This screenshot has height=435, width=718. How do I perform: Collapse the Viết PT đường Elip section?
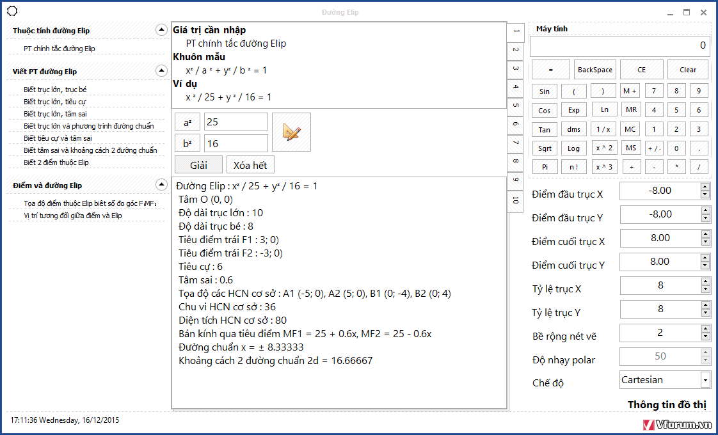[161, 71]
